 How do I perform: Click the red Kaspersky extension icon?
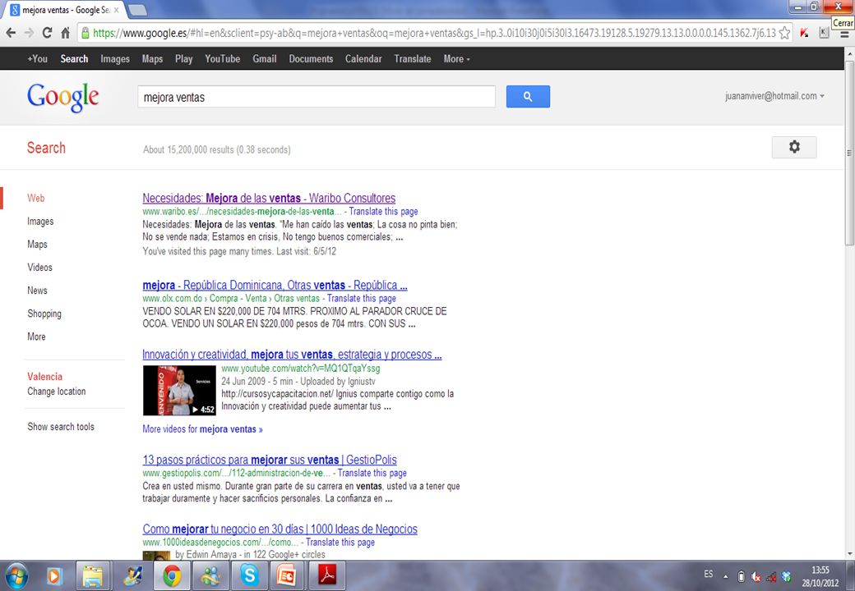tap(804, 33)
